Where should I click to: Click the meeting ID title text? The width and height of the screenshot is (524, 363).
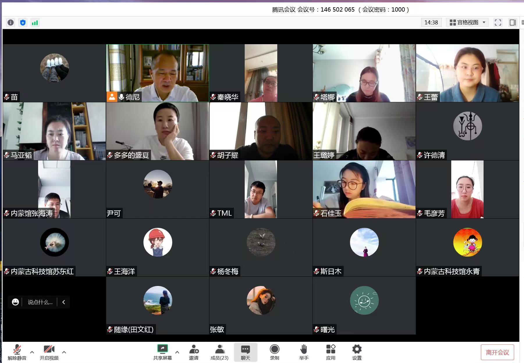(x=340, y=10)
